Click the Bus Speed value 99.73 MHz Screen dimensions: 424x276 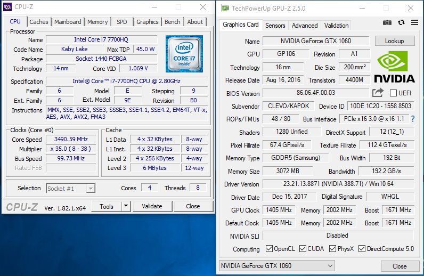71,158
